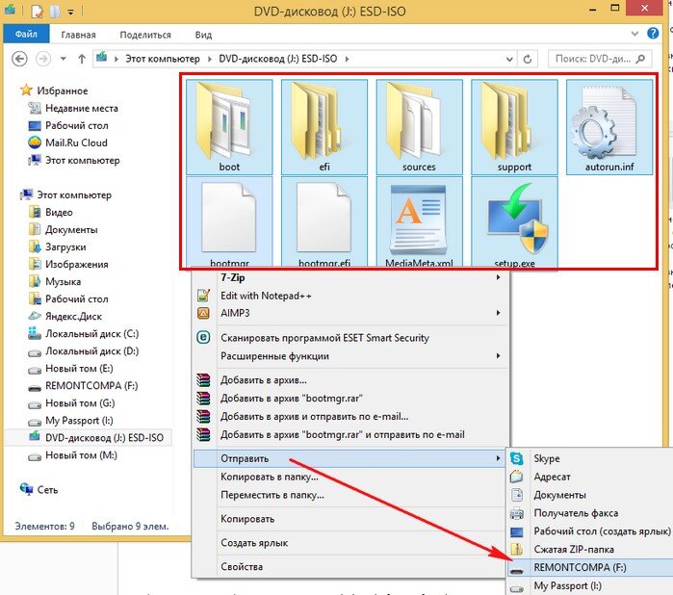This screenshot has width=673, height=595.
Task: Open the support folder
Action: [514, 127]
